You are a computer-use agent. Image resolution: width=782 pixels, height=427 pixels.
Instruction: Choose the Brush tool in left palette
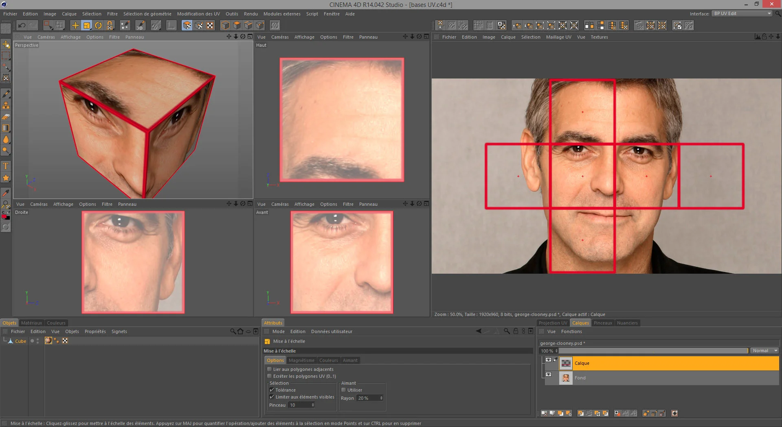(6, 94)
